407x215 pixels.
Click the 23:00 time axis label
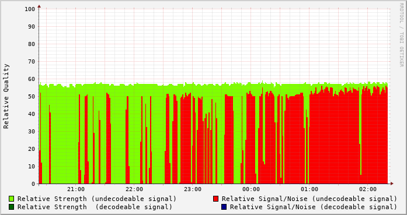tap(193, 189)
